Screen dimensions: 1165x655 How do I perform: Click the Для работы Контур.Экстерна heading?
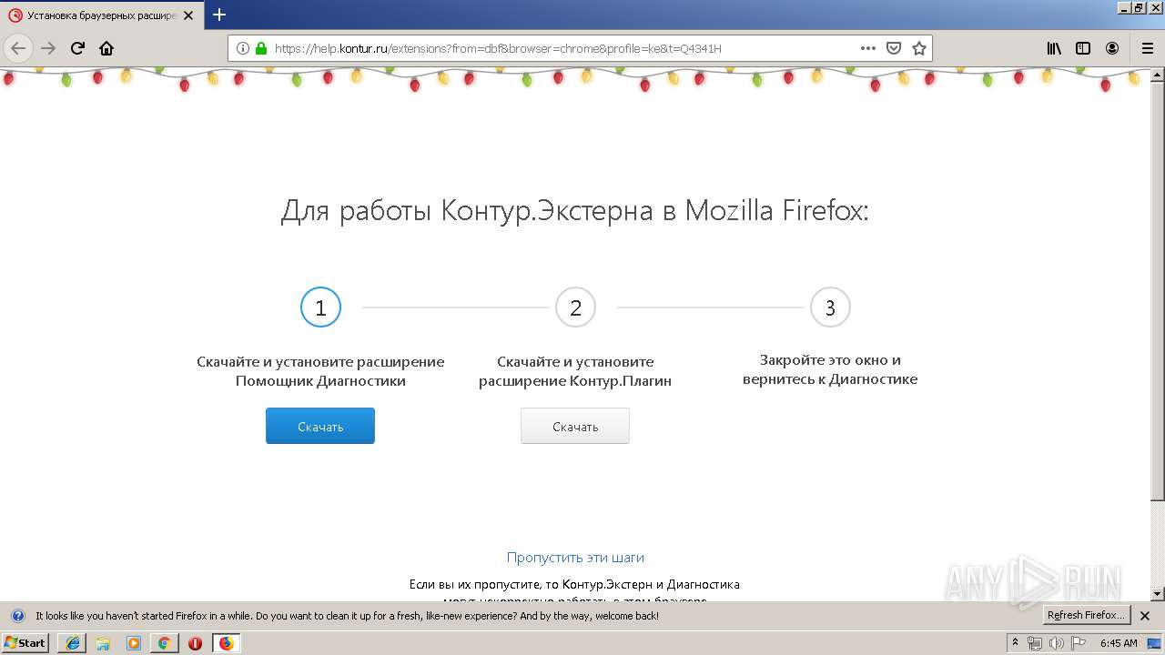click(x=575, y=211)
